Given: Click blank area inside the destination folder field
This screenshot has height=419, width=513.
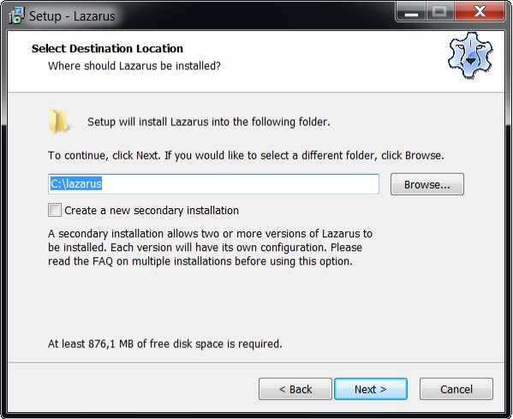Looking at the screenshot, I should [x=240, y=184].
